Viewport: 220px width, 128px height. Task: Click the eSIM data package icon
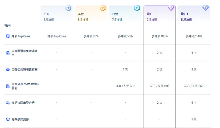click(8, 86)
